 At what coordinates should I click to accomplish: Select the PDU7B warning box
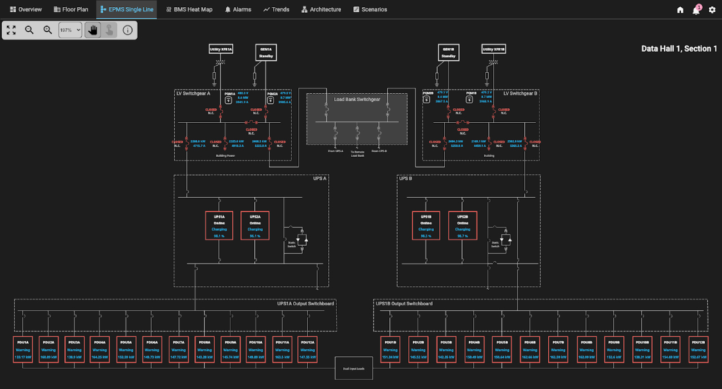pos(558,350)
